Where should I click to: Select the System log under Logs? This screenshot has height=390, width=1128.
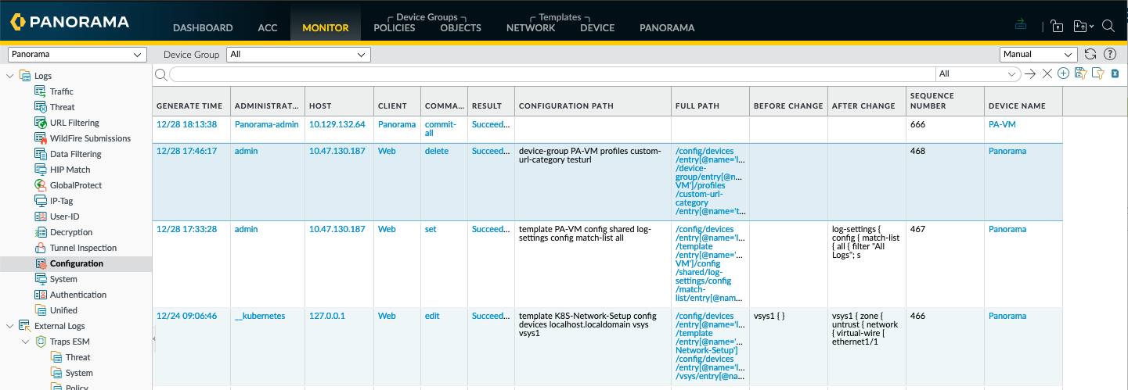[x=63, y=279]
